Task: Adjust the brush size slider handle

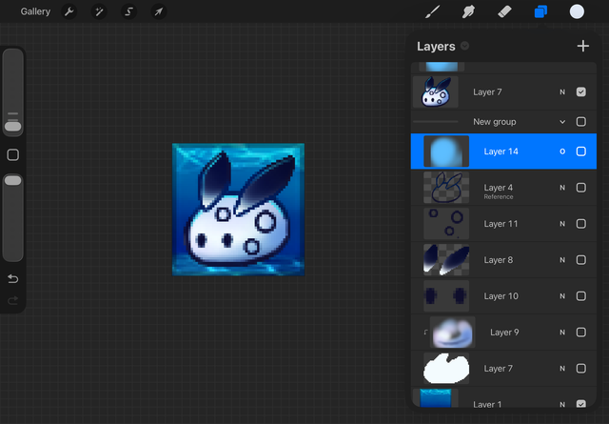Action: point(12,127)
